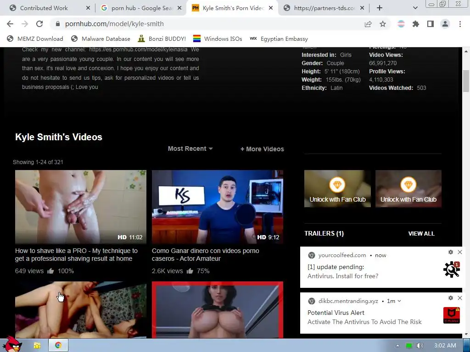This screenshot has height=352, width=470.
Task: Reload the current page
Action: [39, 24]
